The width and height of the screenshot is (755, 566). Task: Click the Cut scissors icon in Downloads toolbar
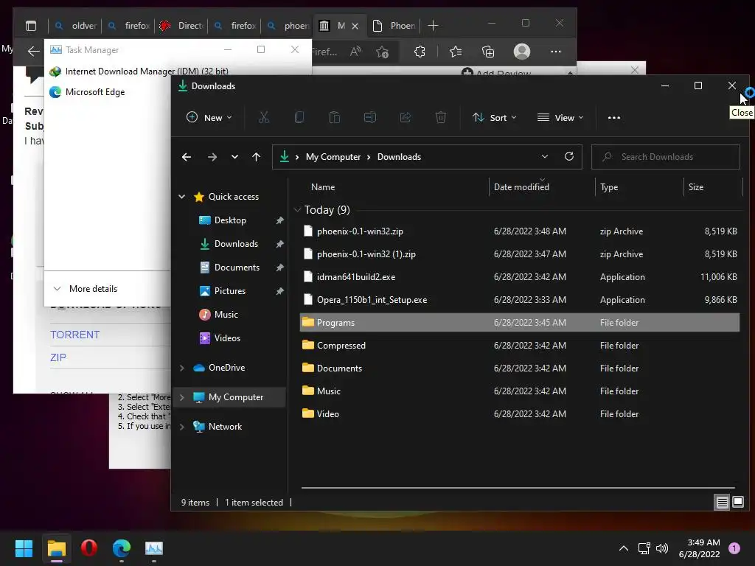pos(264,117)
